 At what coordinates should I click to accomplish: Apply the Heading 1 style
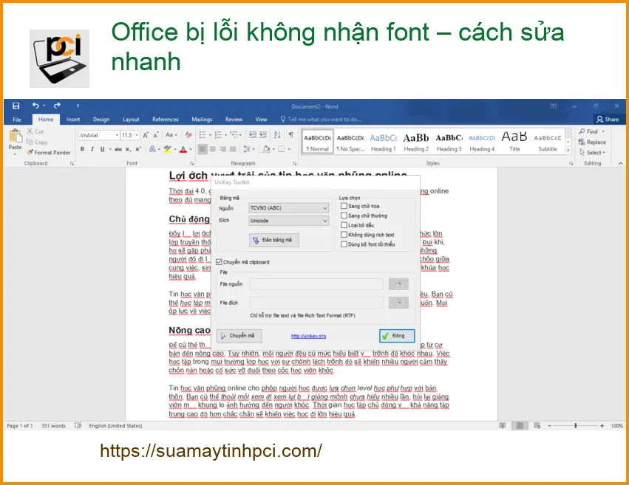point(383,142)
